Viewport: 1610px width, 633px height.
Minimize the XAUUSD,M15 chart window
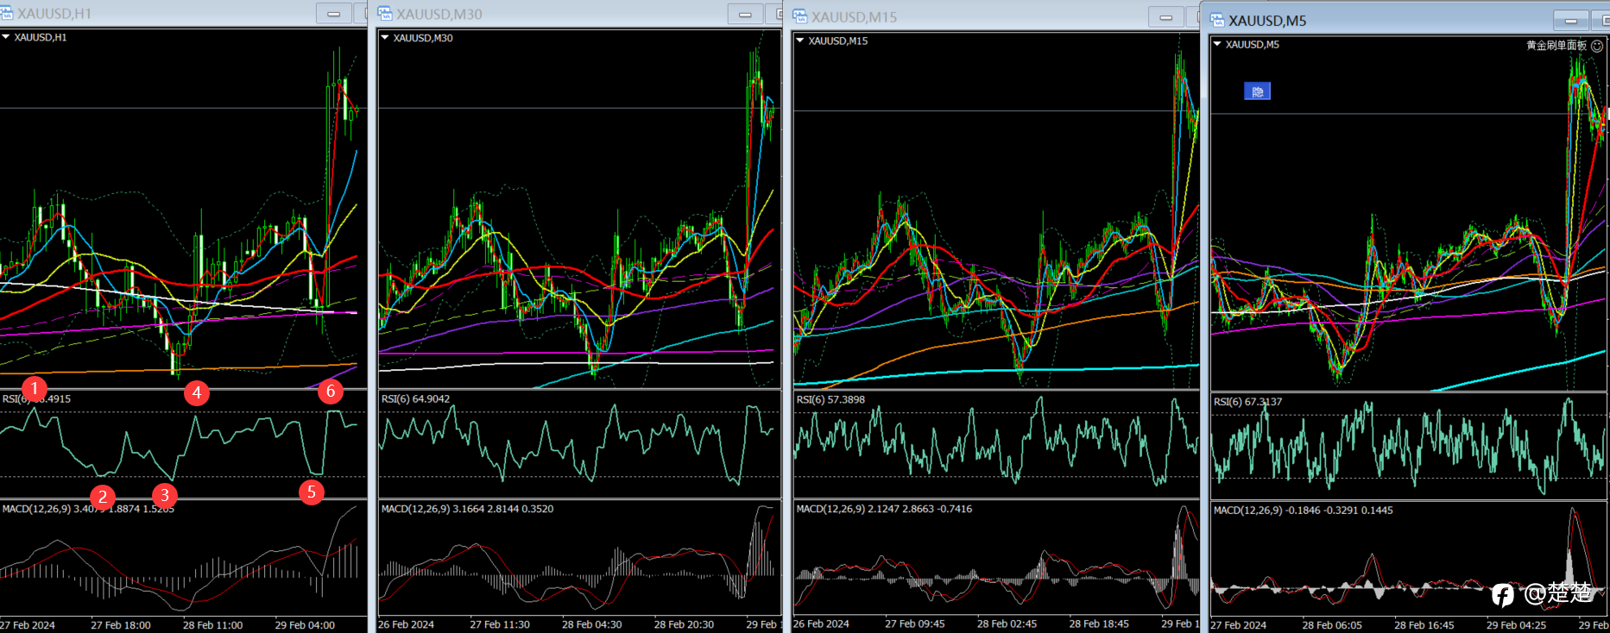tap(1165, 17)
